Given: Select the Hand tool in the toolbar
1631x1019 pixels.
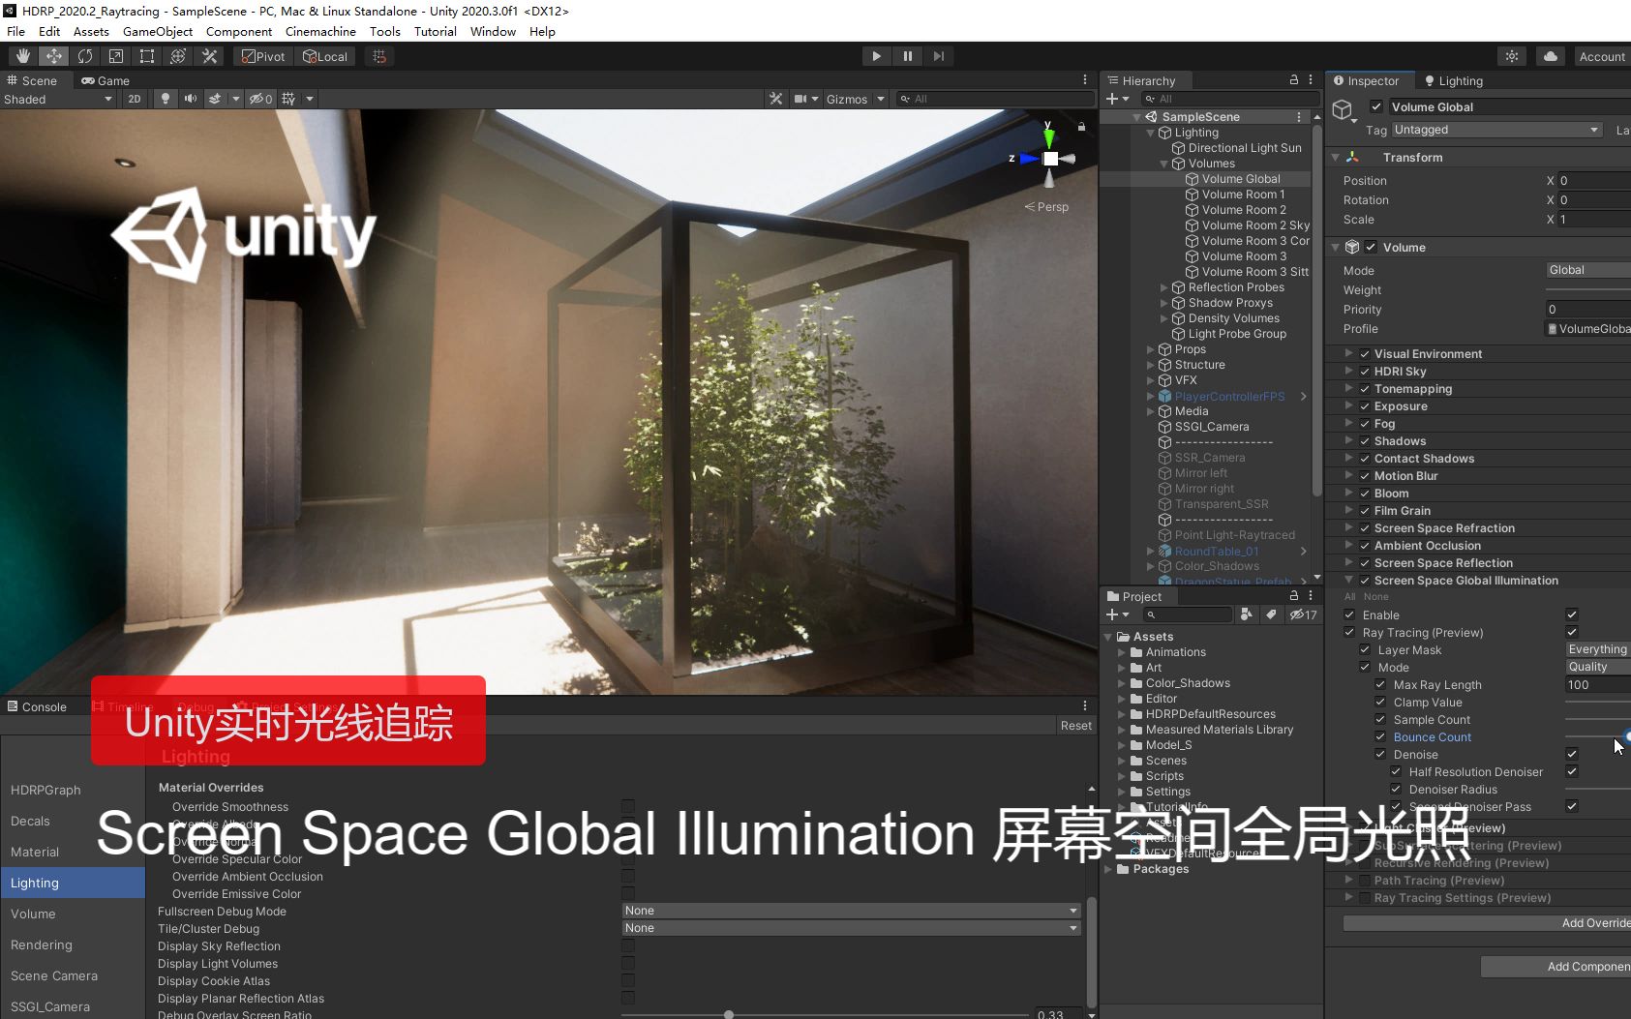Looking at the screenshot, I should pyautogui.click(x=21, y=55).
